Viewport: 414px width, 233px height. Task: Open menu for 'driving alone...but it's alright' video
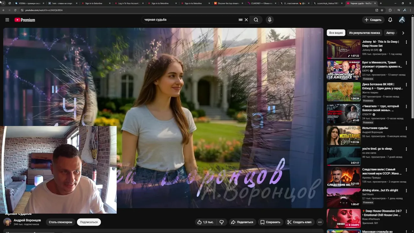[x=406, y=190]
